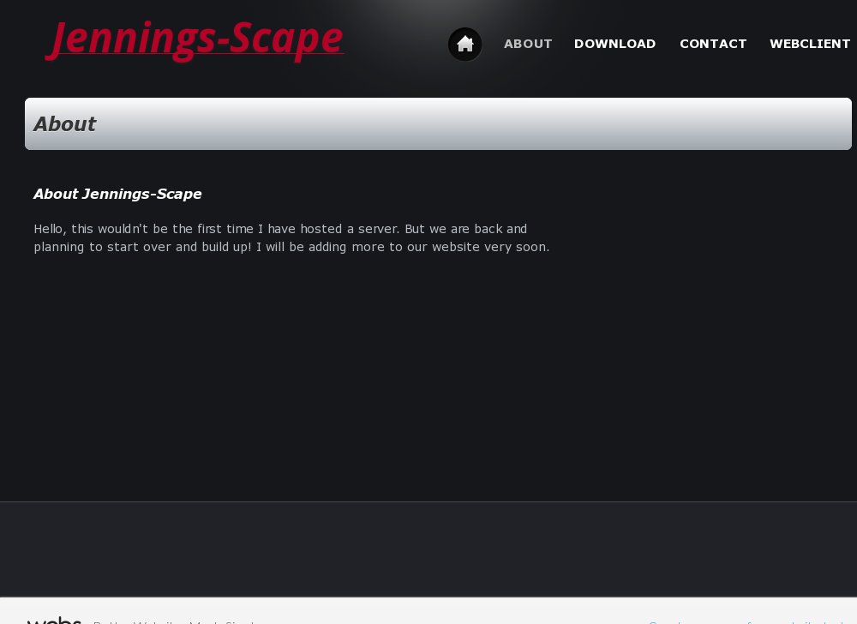Click inside the welcome paragraph text
The height and width of the screenshot is (624, 857).
coord(291,238)
